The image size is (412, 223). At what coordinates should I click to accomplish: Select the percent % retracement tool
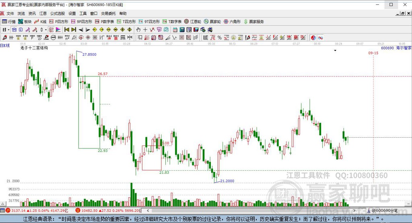[x=219, y=37]
